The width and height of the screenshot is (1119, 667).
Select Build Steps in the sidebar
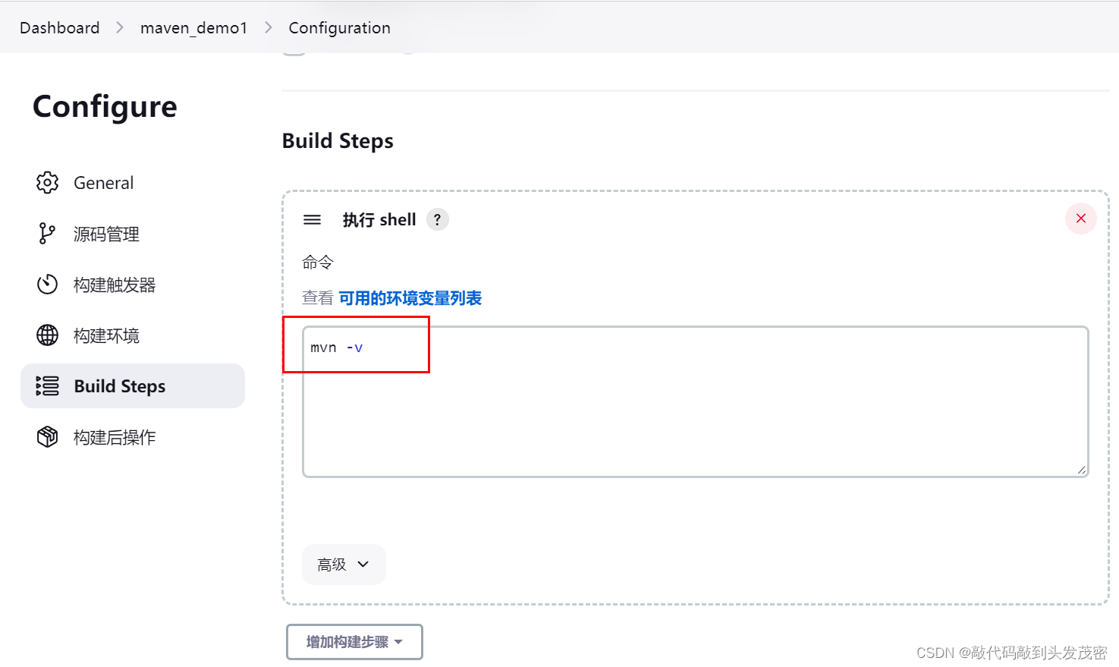[x=133, y=386]
